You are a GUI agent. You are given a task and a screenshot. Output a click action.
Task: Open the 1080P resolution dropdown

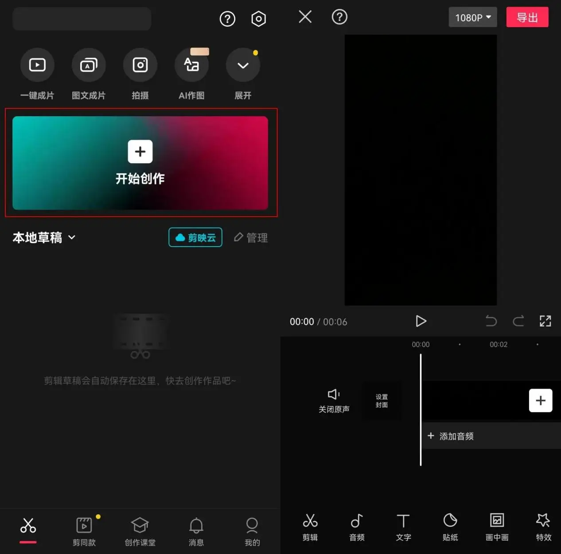[472, 18]
